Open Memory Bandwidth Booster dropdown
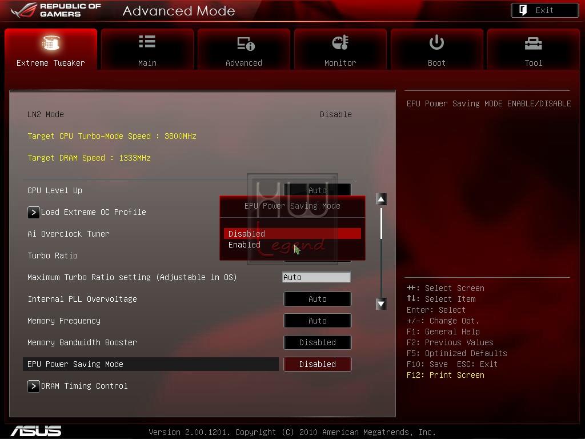Viewport: 585px width, 439px height. click(x=318, y=342)
